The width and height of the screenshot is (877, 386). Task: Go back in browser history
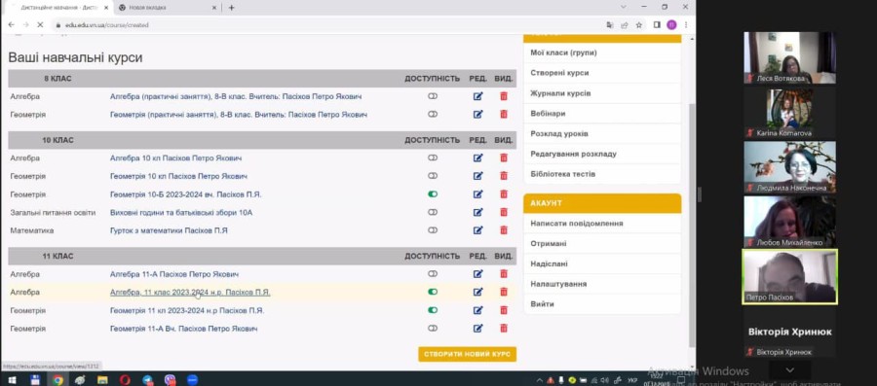point(11,25)
